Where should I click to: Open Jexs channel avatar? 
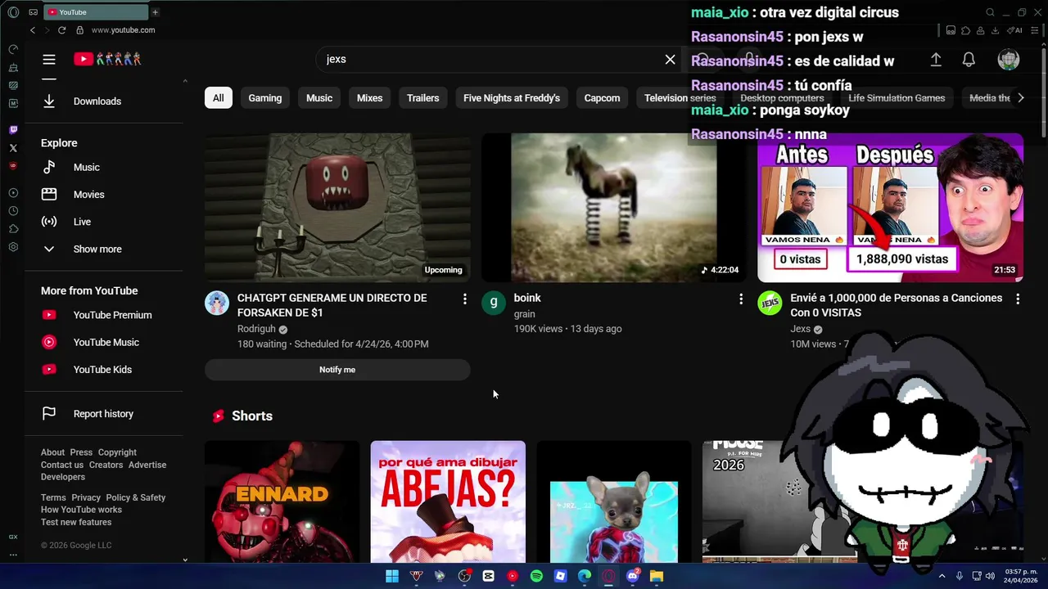(x=770, y=303)
